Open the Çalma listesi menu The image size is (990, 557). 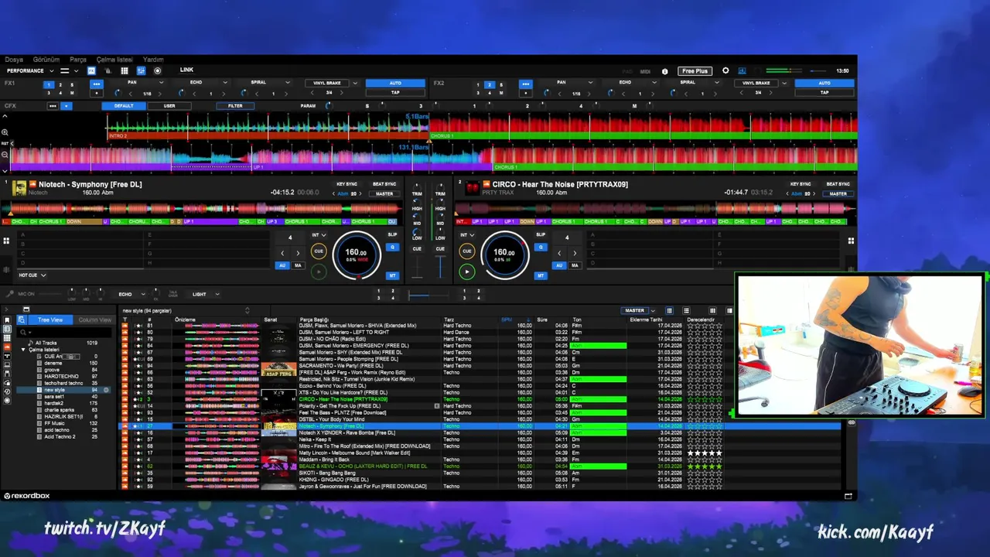point(114,60)
